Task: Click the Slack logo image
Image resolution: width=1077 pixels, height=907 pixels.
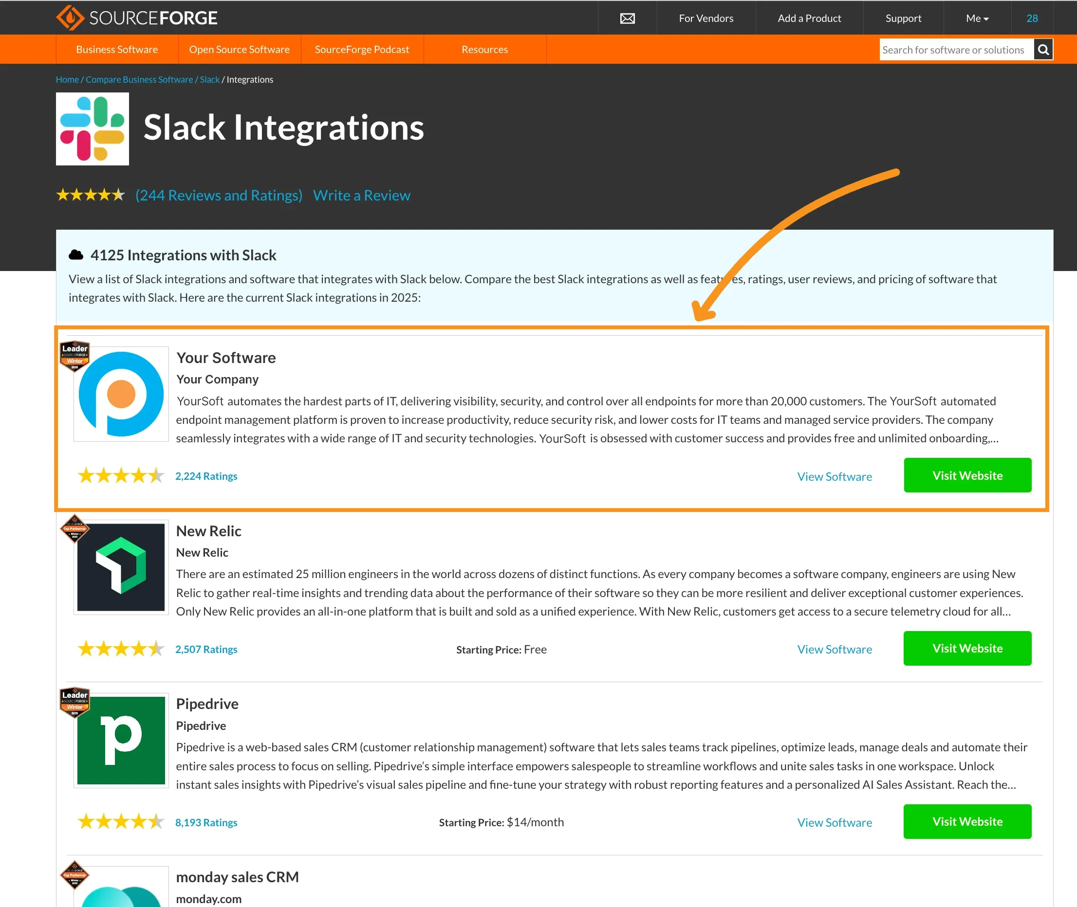Action: [x=93, y=128]
